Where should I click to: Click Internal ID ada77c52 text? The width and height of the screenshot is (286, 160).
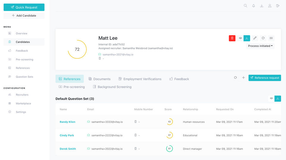pos(111,44)
